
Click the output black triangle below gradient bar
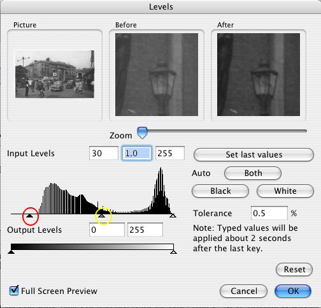[11, 252]
